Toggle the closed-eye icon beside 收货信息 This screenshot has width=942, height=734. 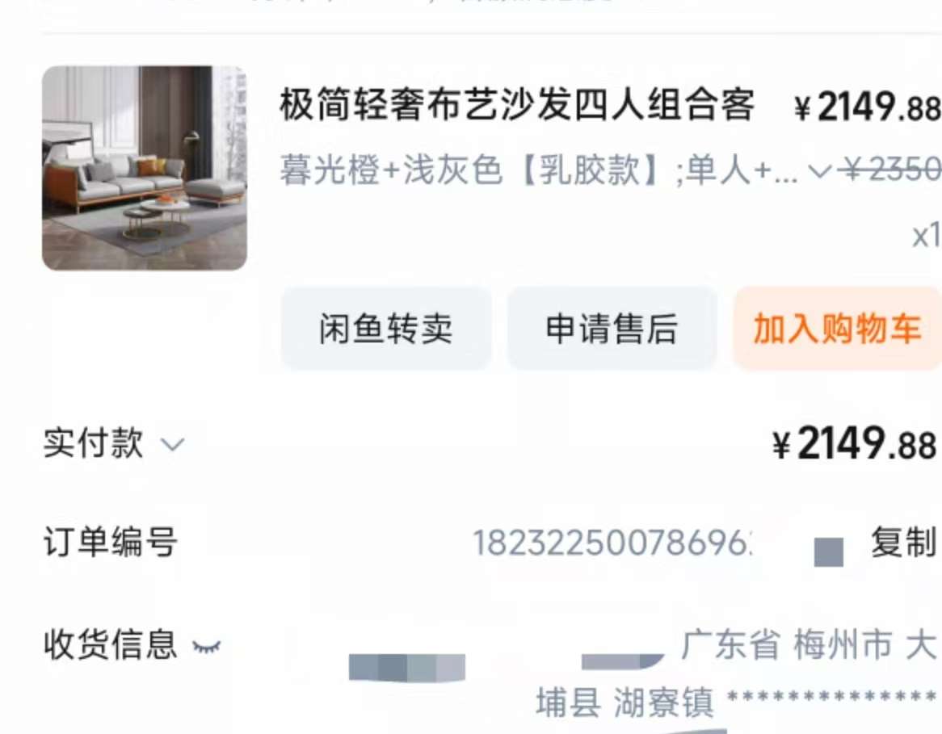[206, 646]
